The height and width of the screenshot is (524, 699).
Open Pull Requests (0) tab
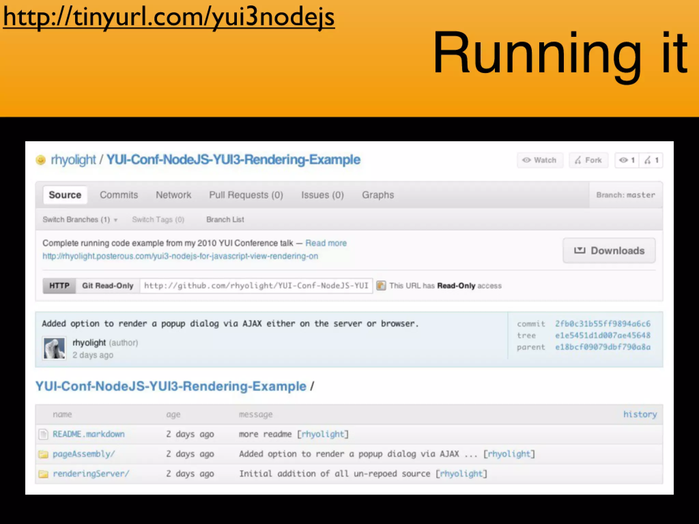pos(246,195)
